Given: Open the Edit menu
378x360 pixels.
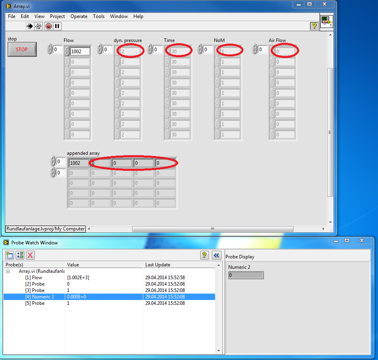Looking at the screenshot, I should point(25,16).
